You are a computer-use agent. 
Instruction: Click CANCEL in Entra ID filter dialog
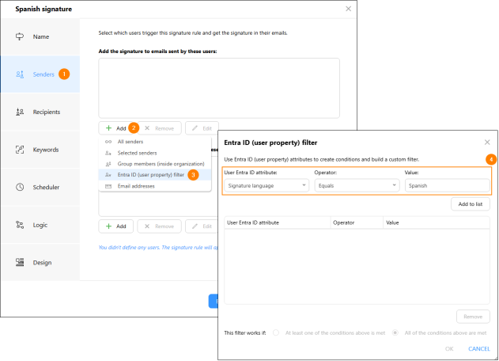[x=479, y=348]
